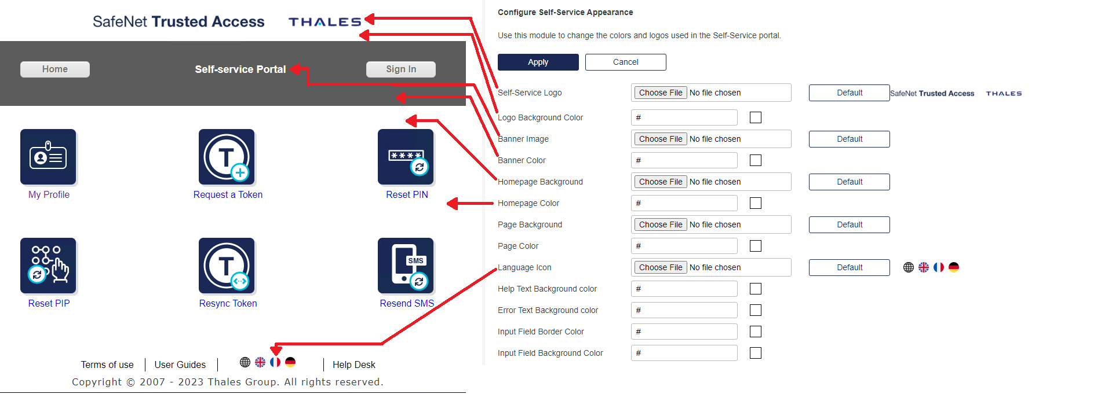Open the Reset PIP icon
The image size is (1101, 394).
tap(48, 266)
